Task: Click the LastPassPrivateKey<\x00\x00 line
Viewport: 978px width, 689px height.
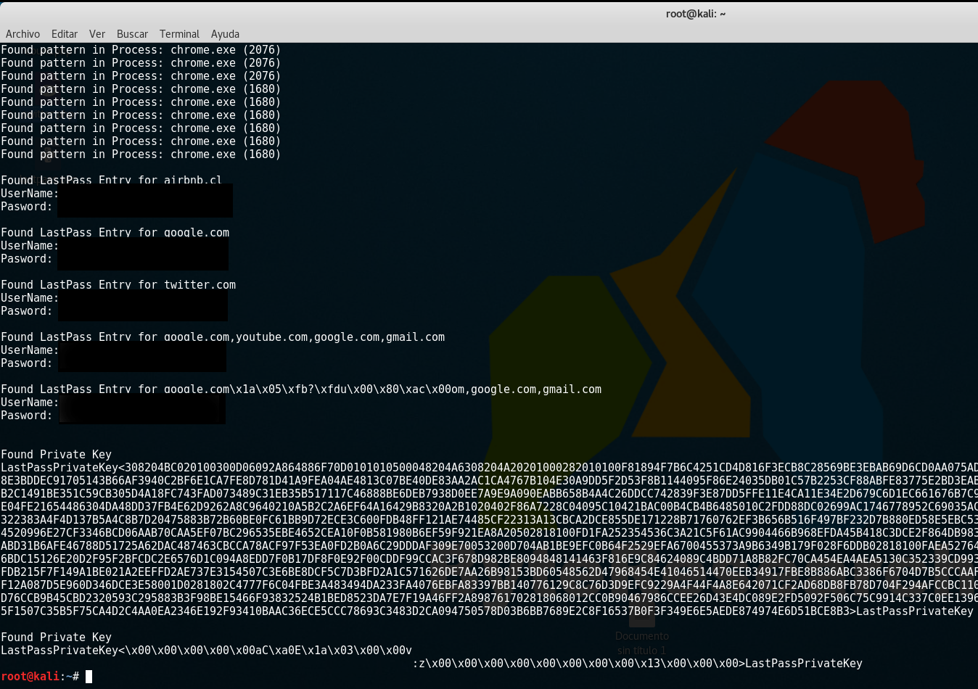Action: [x=206, y=651]
